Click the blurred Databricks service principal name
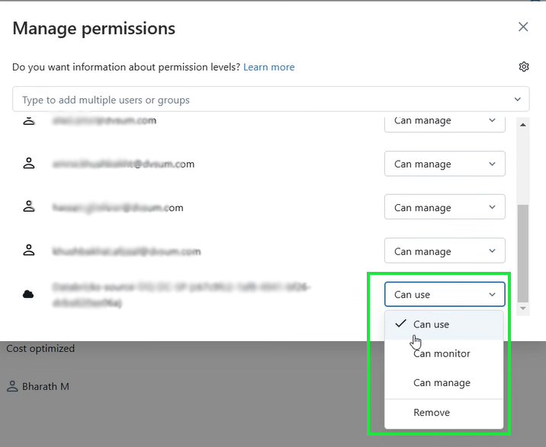The width and height of the screenshot is (546, 447). click(x=181, y=295)
